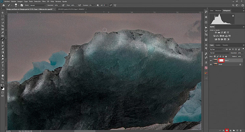Switch to the Canales tab
The height and width of the screenshot is (132, 245).
coord(218,45)
